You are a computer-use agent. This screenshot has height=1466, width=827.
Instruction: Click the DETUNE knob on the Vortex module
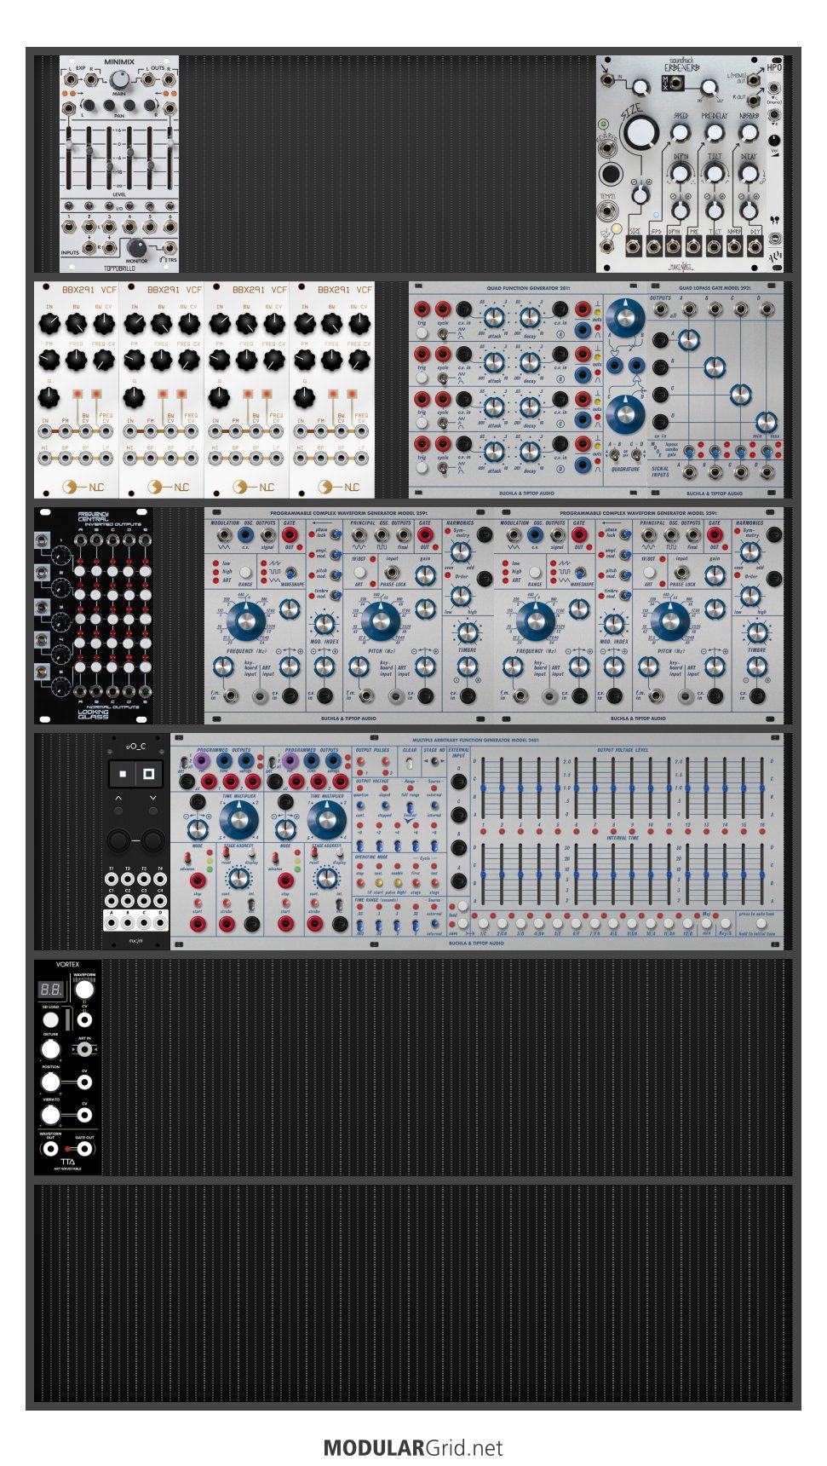[51, 1048]
